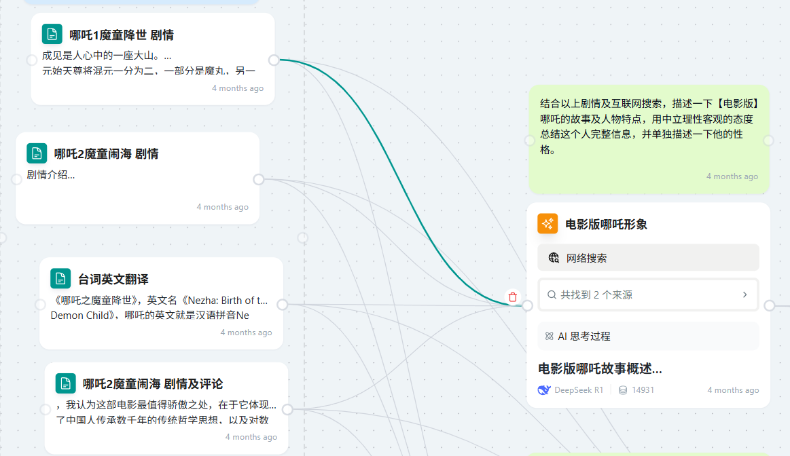Click the timestamp on 台词英文翻译 card
Viewport: 790px width, 456px height.
[x=246, y=332]
